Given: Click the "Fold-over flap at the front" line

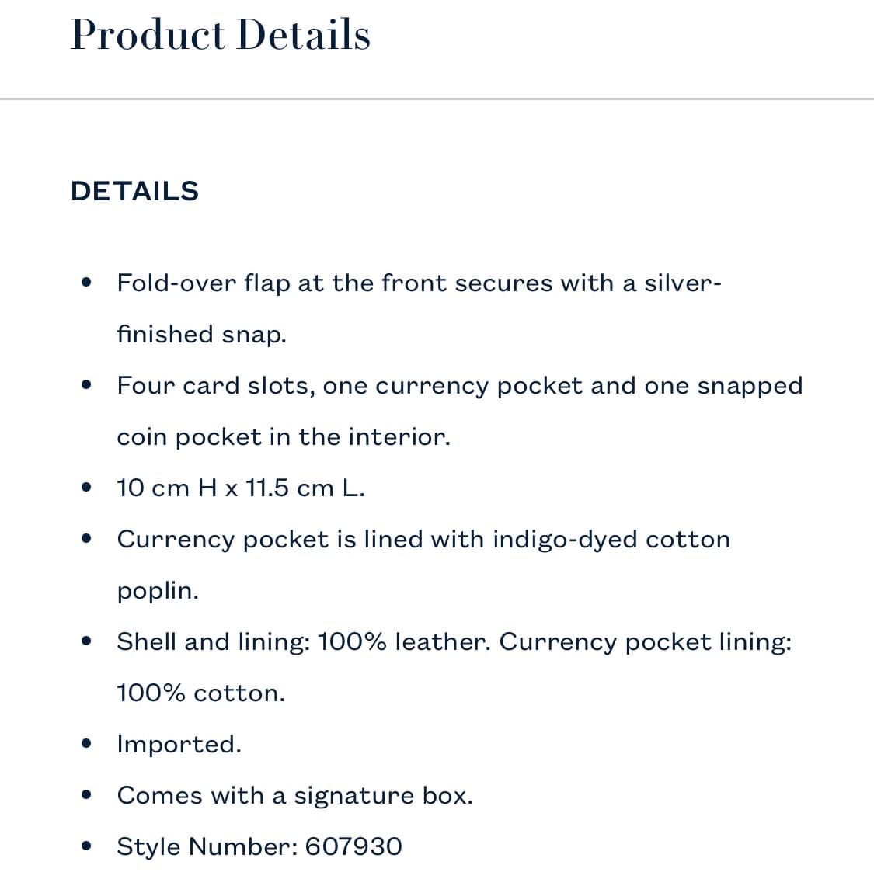Looking at the screenshot, I should [419, 283].
